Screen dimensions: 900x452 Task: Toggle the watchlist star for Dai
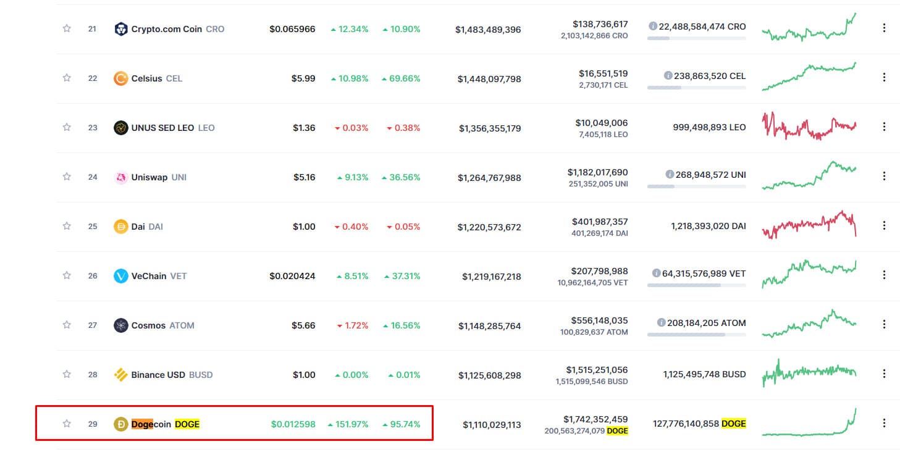point(67,226)
